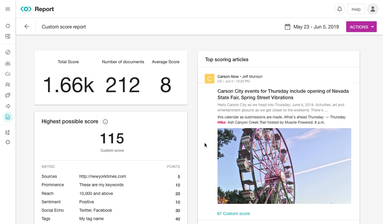Click the Sources metric label
The width and height of the screenshot is (383, 224).
[49, 176]
